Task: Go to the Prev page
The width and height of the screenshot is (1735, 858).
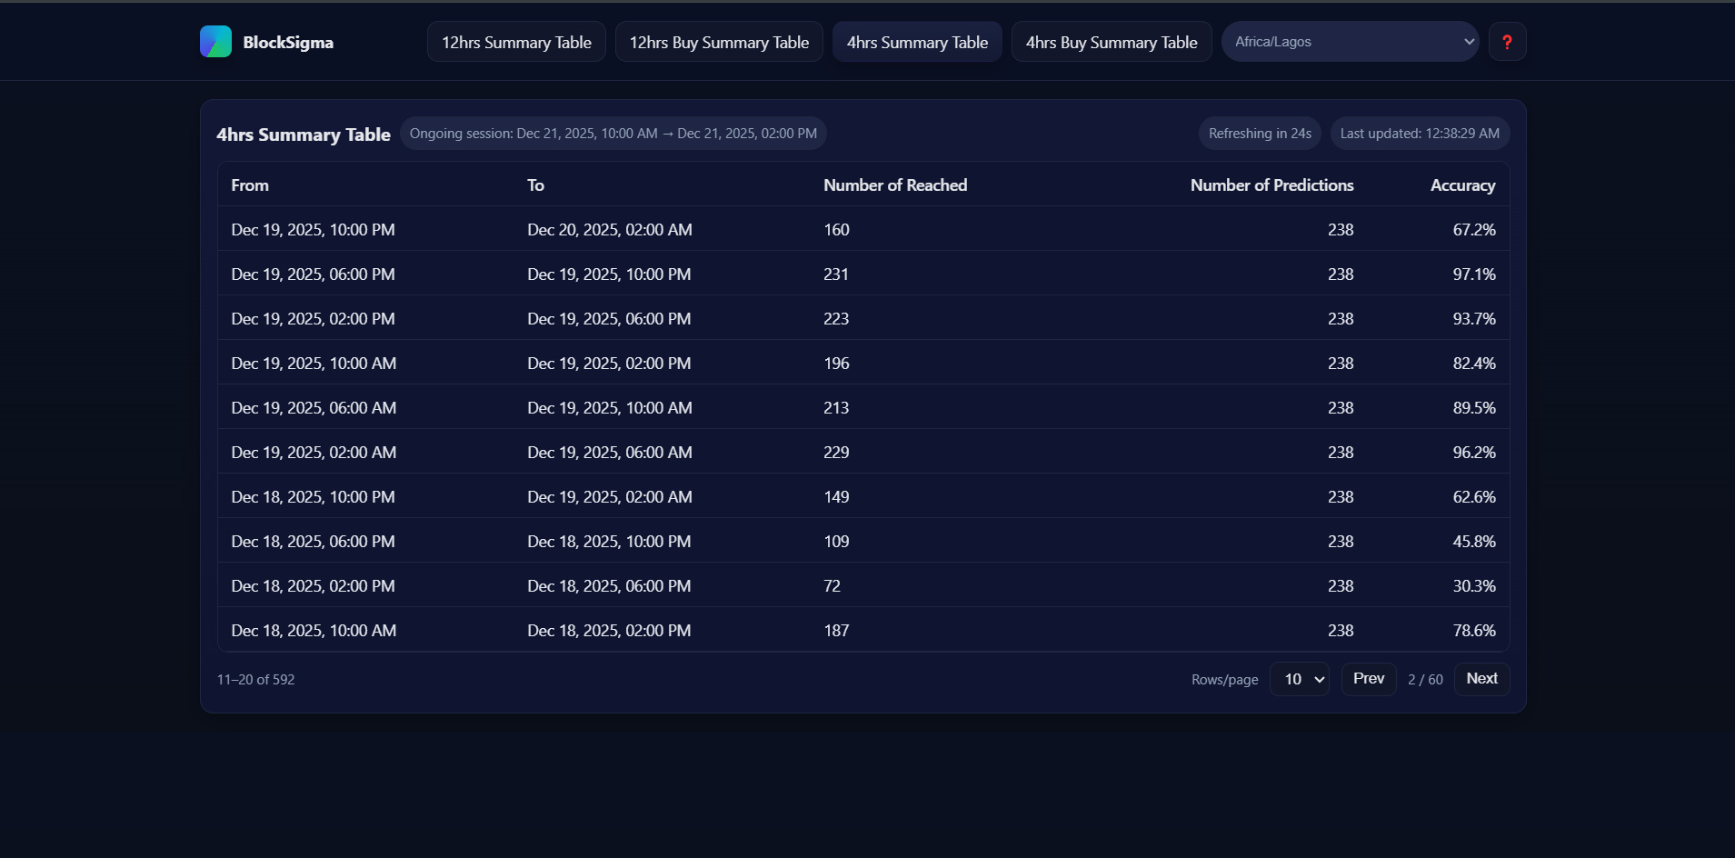Action: coord(1369,679)
